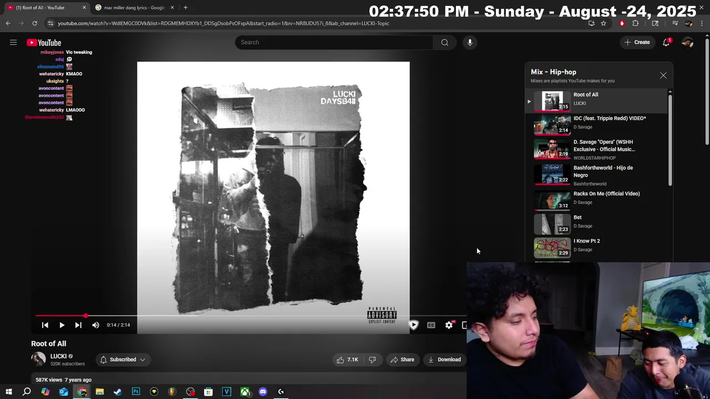
Task: Open Windows taskbar search
Action: coord(27,392)
